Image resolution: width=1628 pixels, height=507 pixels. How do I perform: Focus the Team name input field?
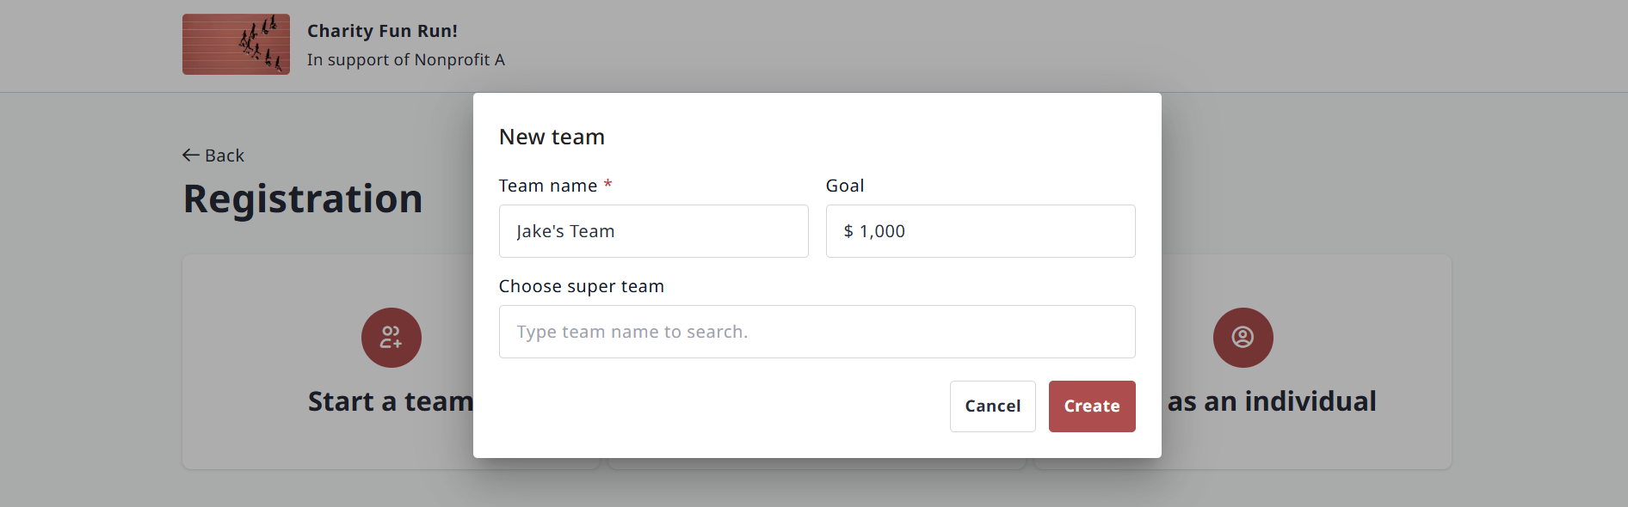click(654, 231)
